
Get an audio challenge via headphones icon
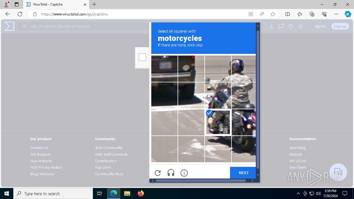click(x=171, y=173)
